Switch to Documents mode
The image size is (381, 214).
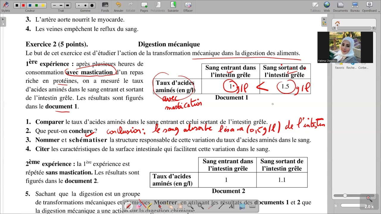(x=340, y=7)
